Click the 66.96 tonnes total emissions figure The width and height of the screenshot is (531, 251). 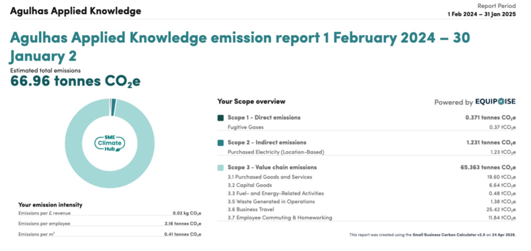click(75, 81)
